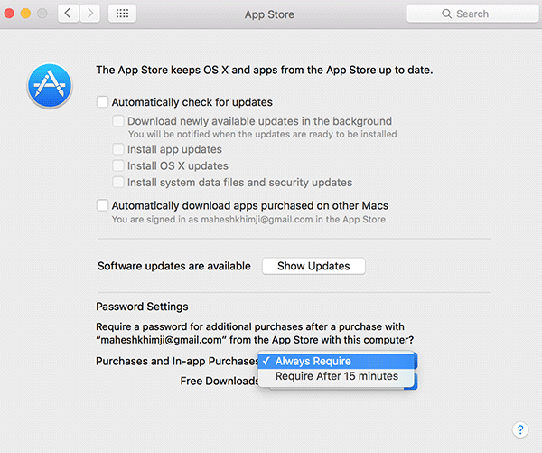The image size is (542, 453).
Task: Go forward with the right arrow button
Action: click(90, 14)
